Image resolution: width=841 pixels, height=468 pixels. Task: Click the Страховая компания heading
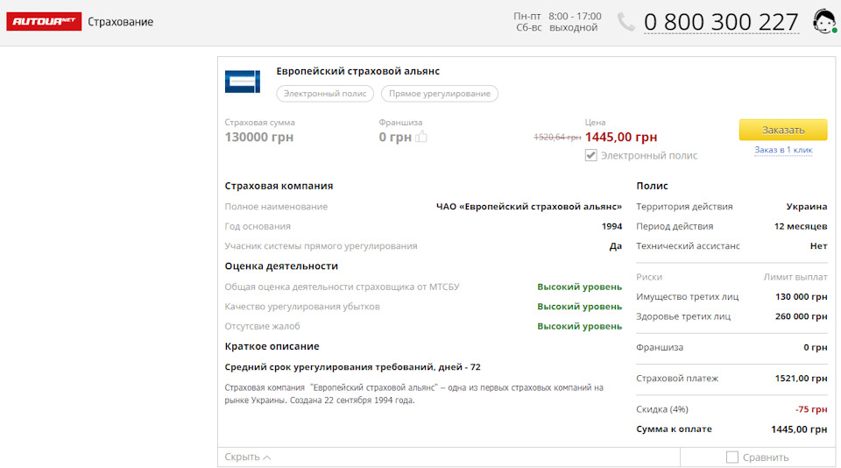pos(279,186)
